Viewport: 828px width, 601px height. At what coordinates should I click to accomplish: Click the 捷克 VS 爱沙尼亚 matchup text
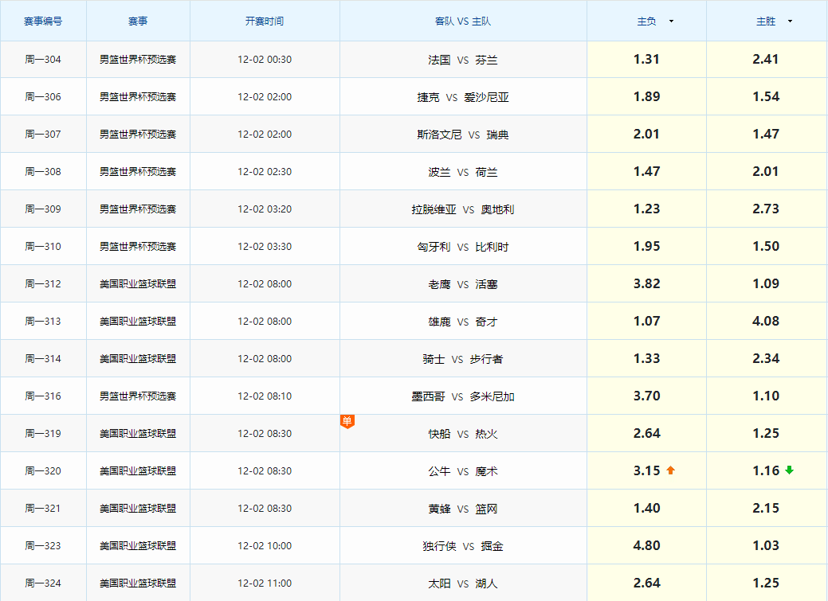click(x=463, y=98)
